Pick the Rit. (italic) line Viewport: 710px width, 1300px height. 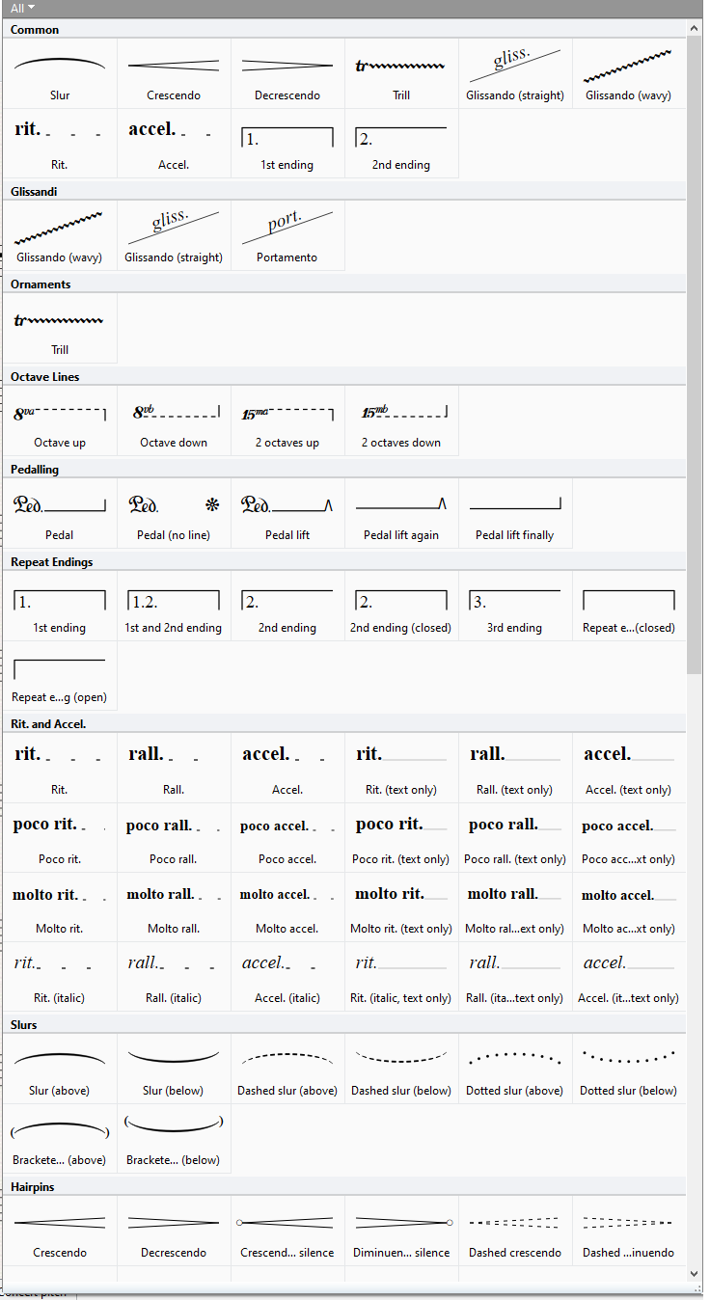coord(60,976)
